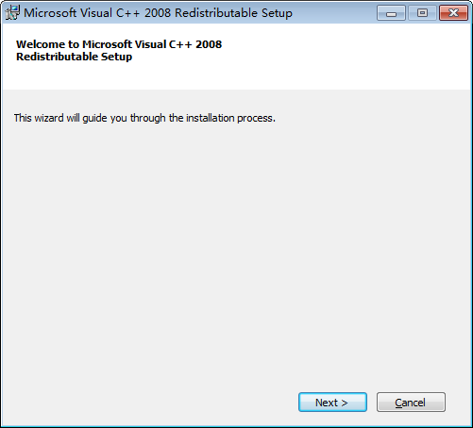Click the words 'installation process' in description
The width and height of the screenshot is (473, 428).
[x=230, y=118]
